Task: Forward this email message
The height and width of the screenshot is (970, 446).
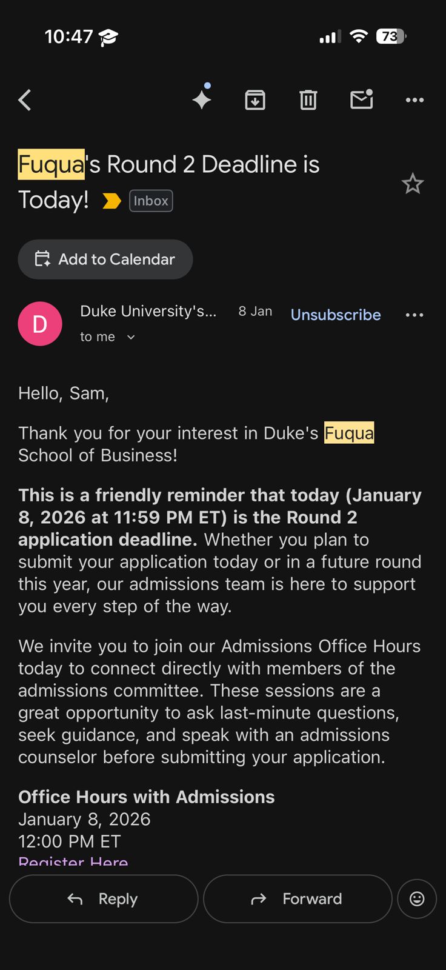Action: [298, 898]
